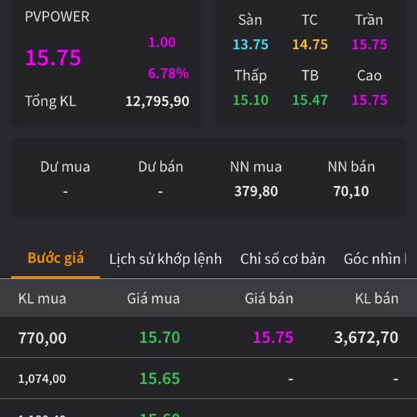Select bid price 15.70
417x417 pixels.
coord(160,338)
